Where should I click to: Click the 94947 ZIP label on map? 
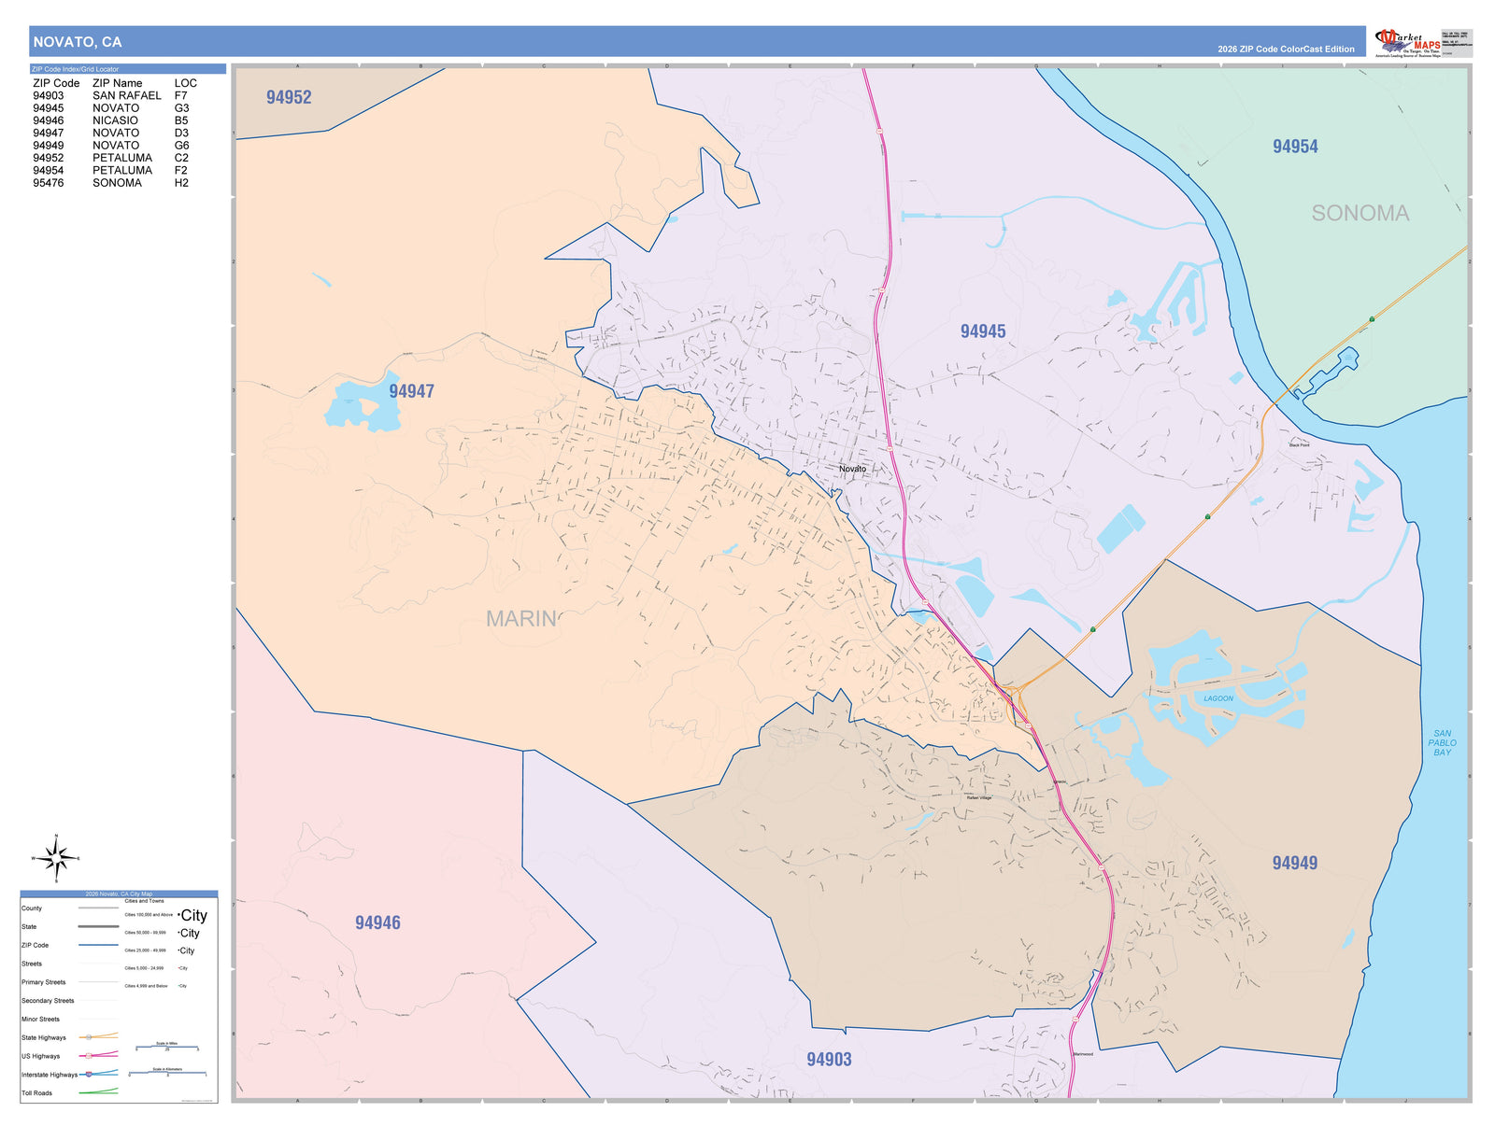[411, 391]
